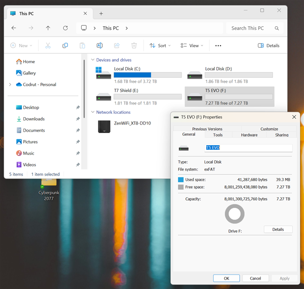Toggle the Details pane button
Image resolution: width=304 pixels, height=289 pixels.
coord(268,46)
